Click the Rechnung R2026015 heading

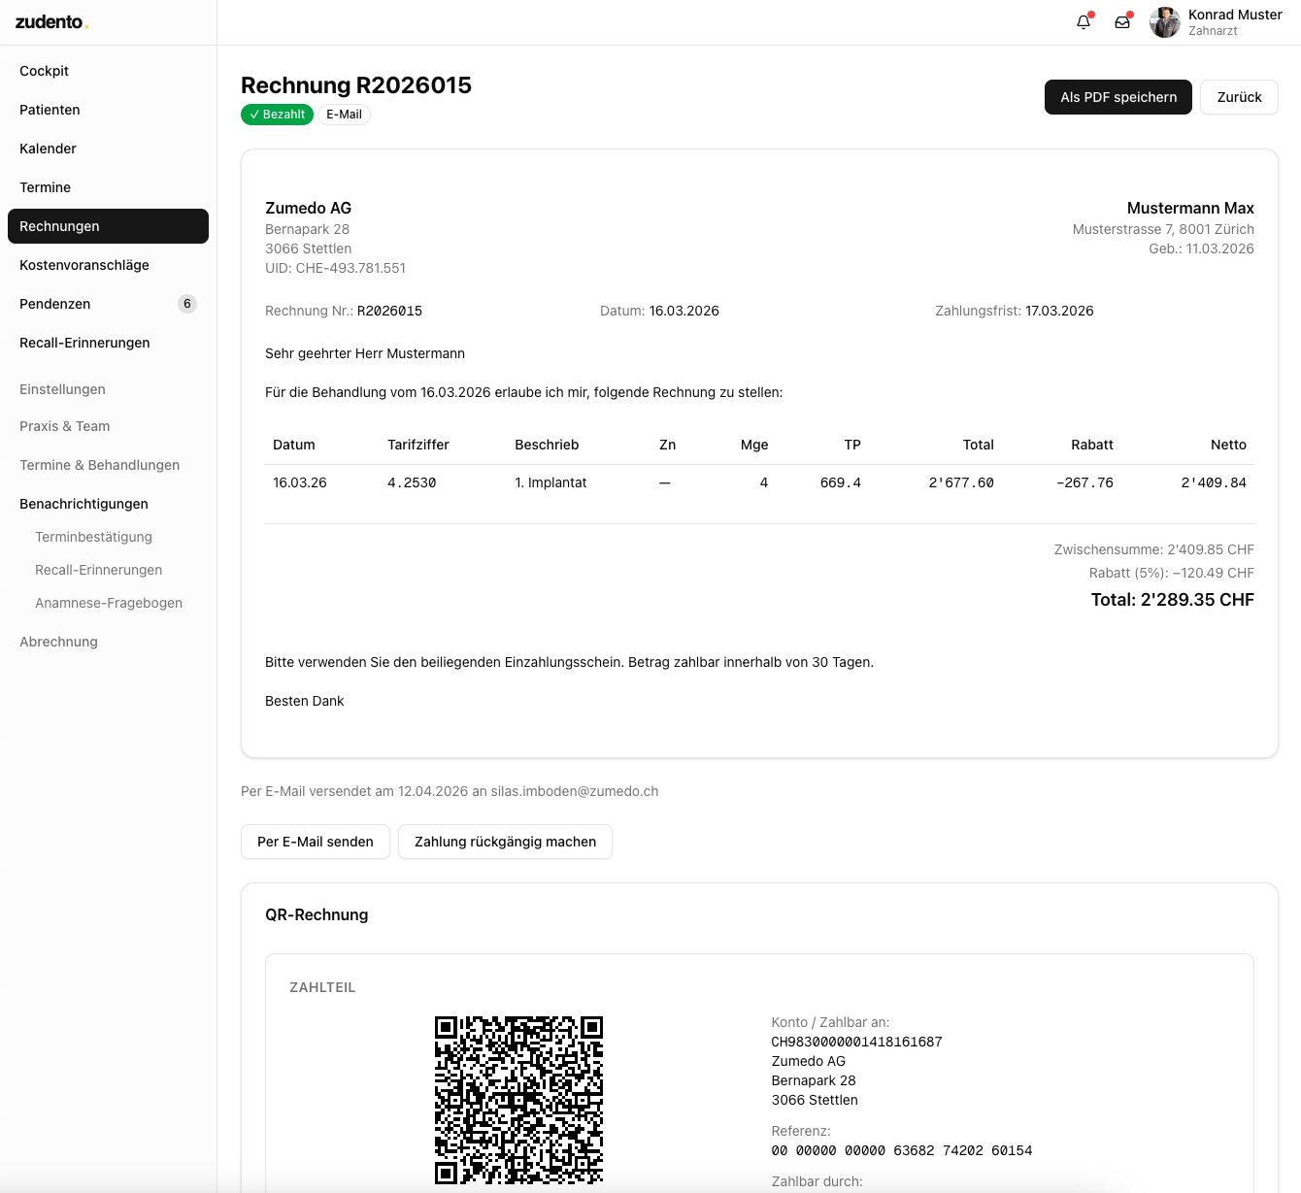click(x=356, y=85)
